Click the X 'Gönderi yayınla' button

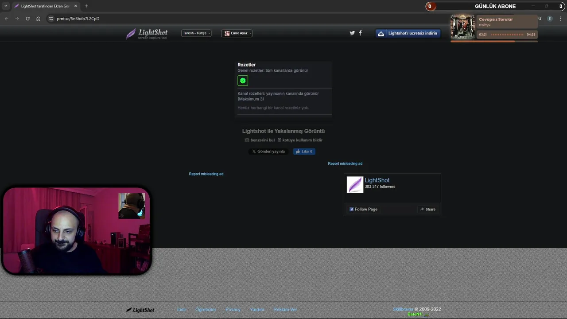pos(268,152)
